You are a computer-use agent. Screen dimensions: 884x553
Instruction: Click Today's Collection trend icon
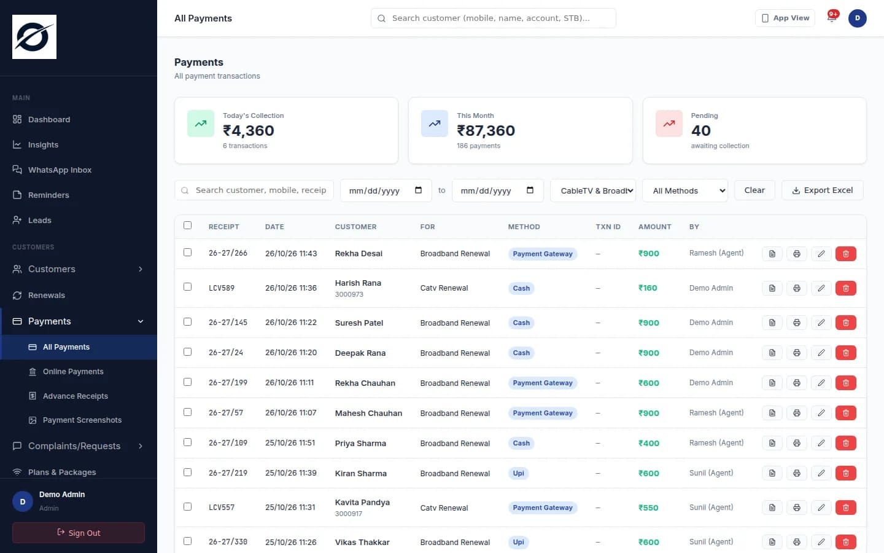click(201, 124)
